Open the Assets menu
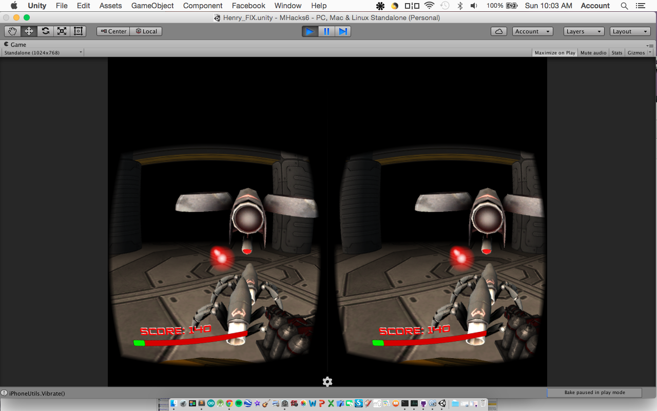 tap(111, 6)
